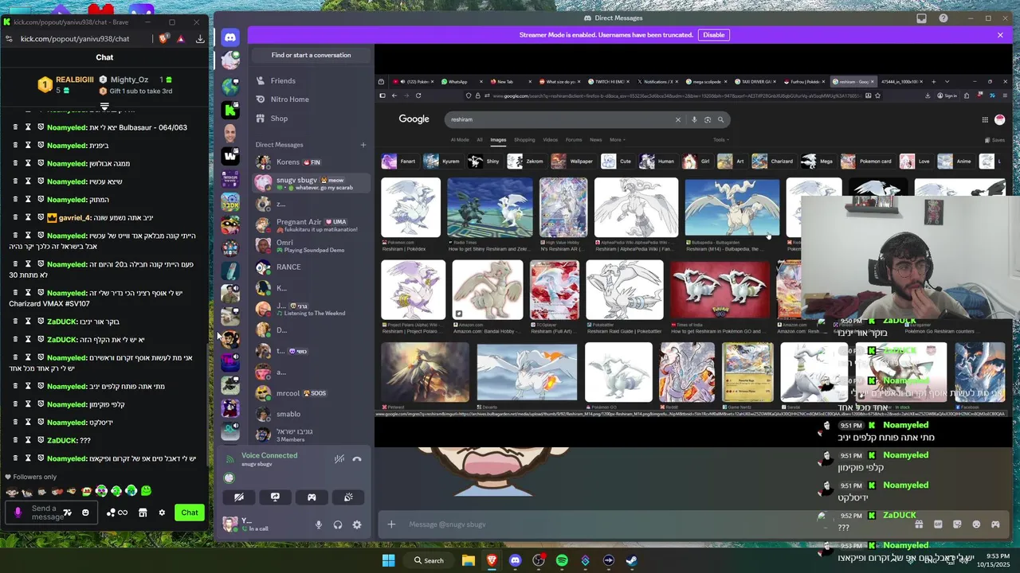The height and width of the screenshot is (573, 1020).
Task: Deafen audio with Discord headphones icon
Action: click(338, 524)
